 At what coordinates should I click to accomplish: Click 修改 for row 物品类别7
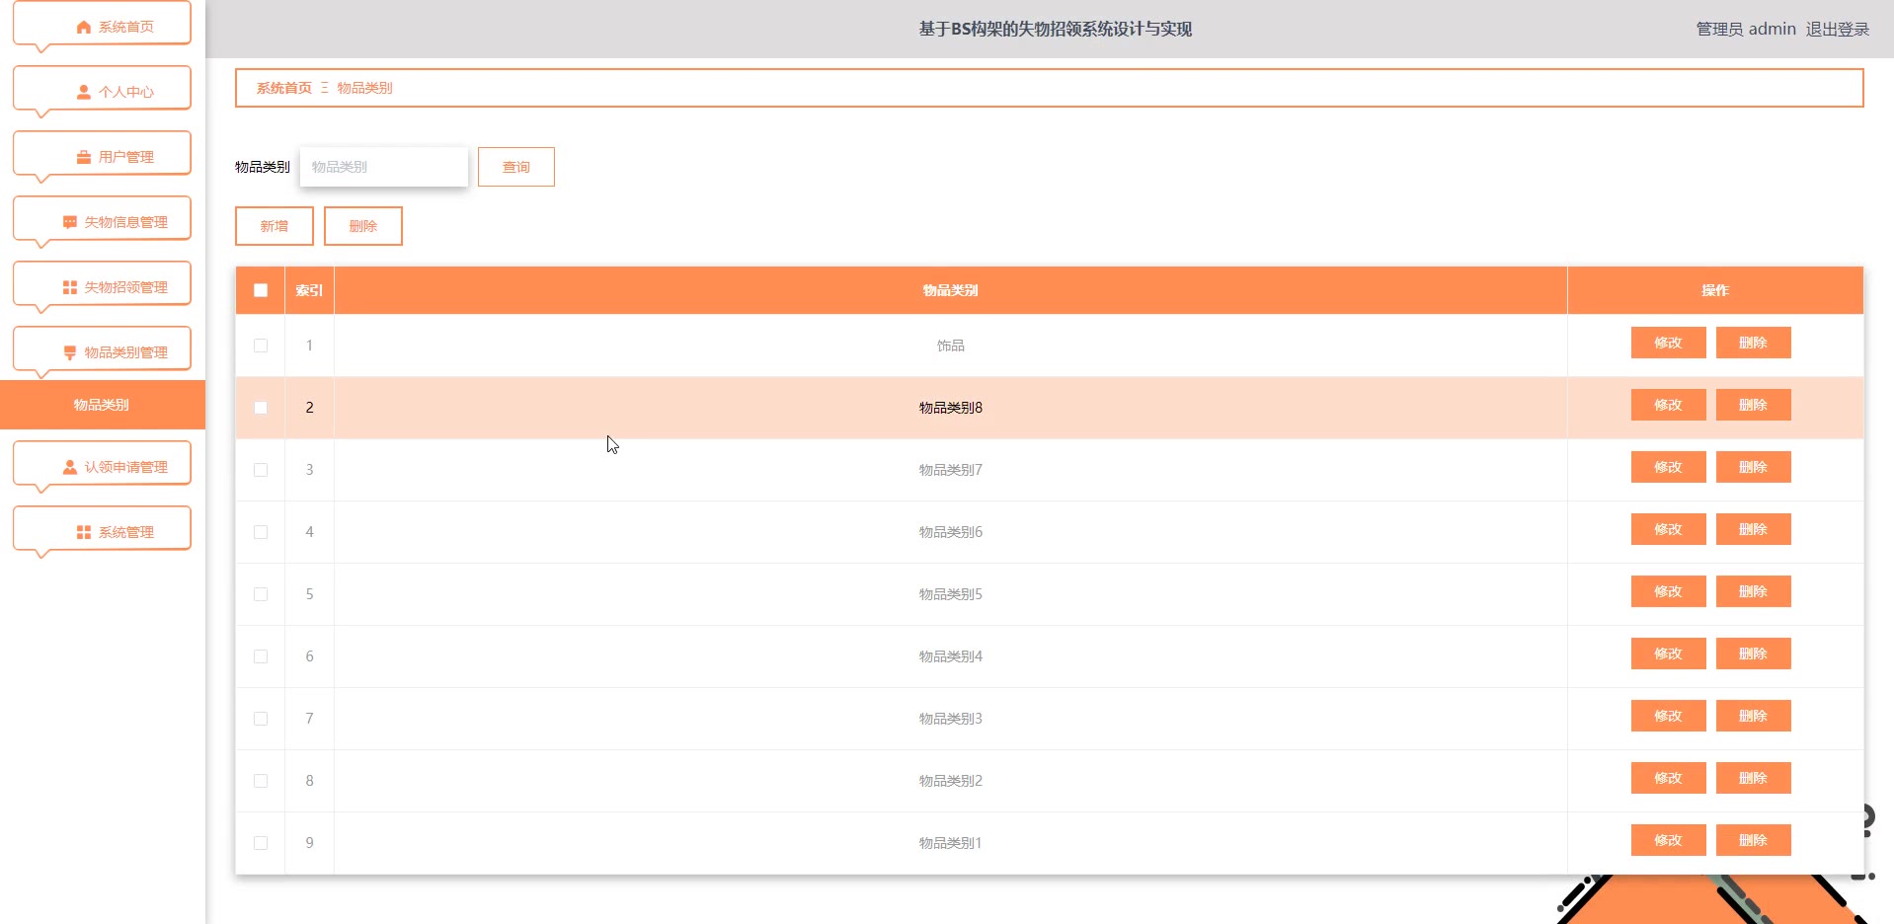(1669, 467)
